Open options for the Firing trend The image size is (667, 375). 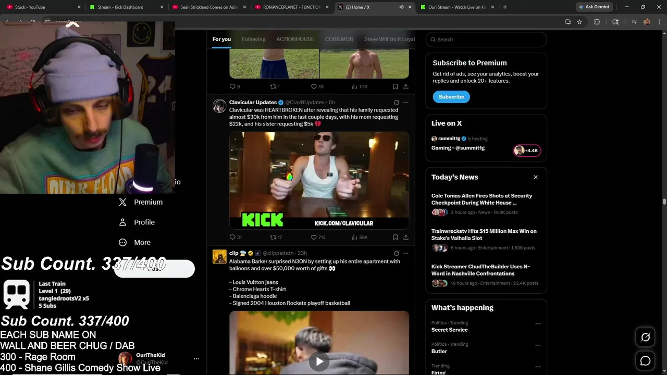click(538, 367)
